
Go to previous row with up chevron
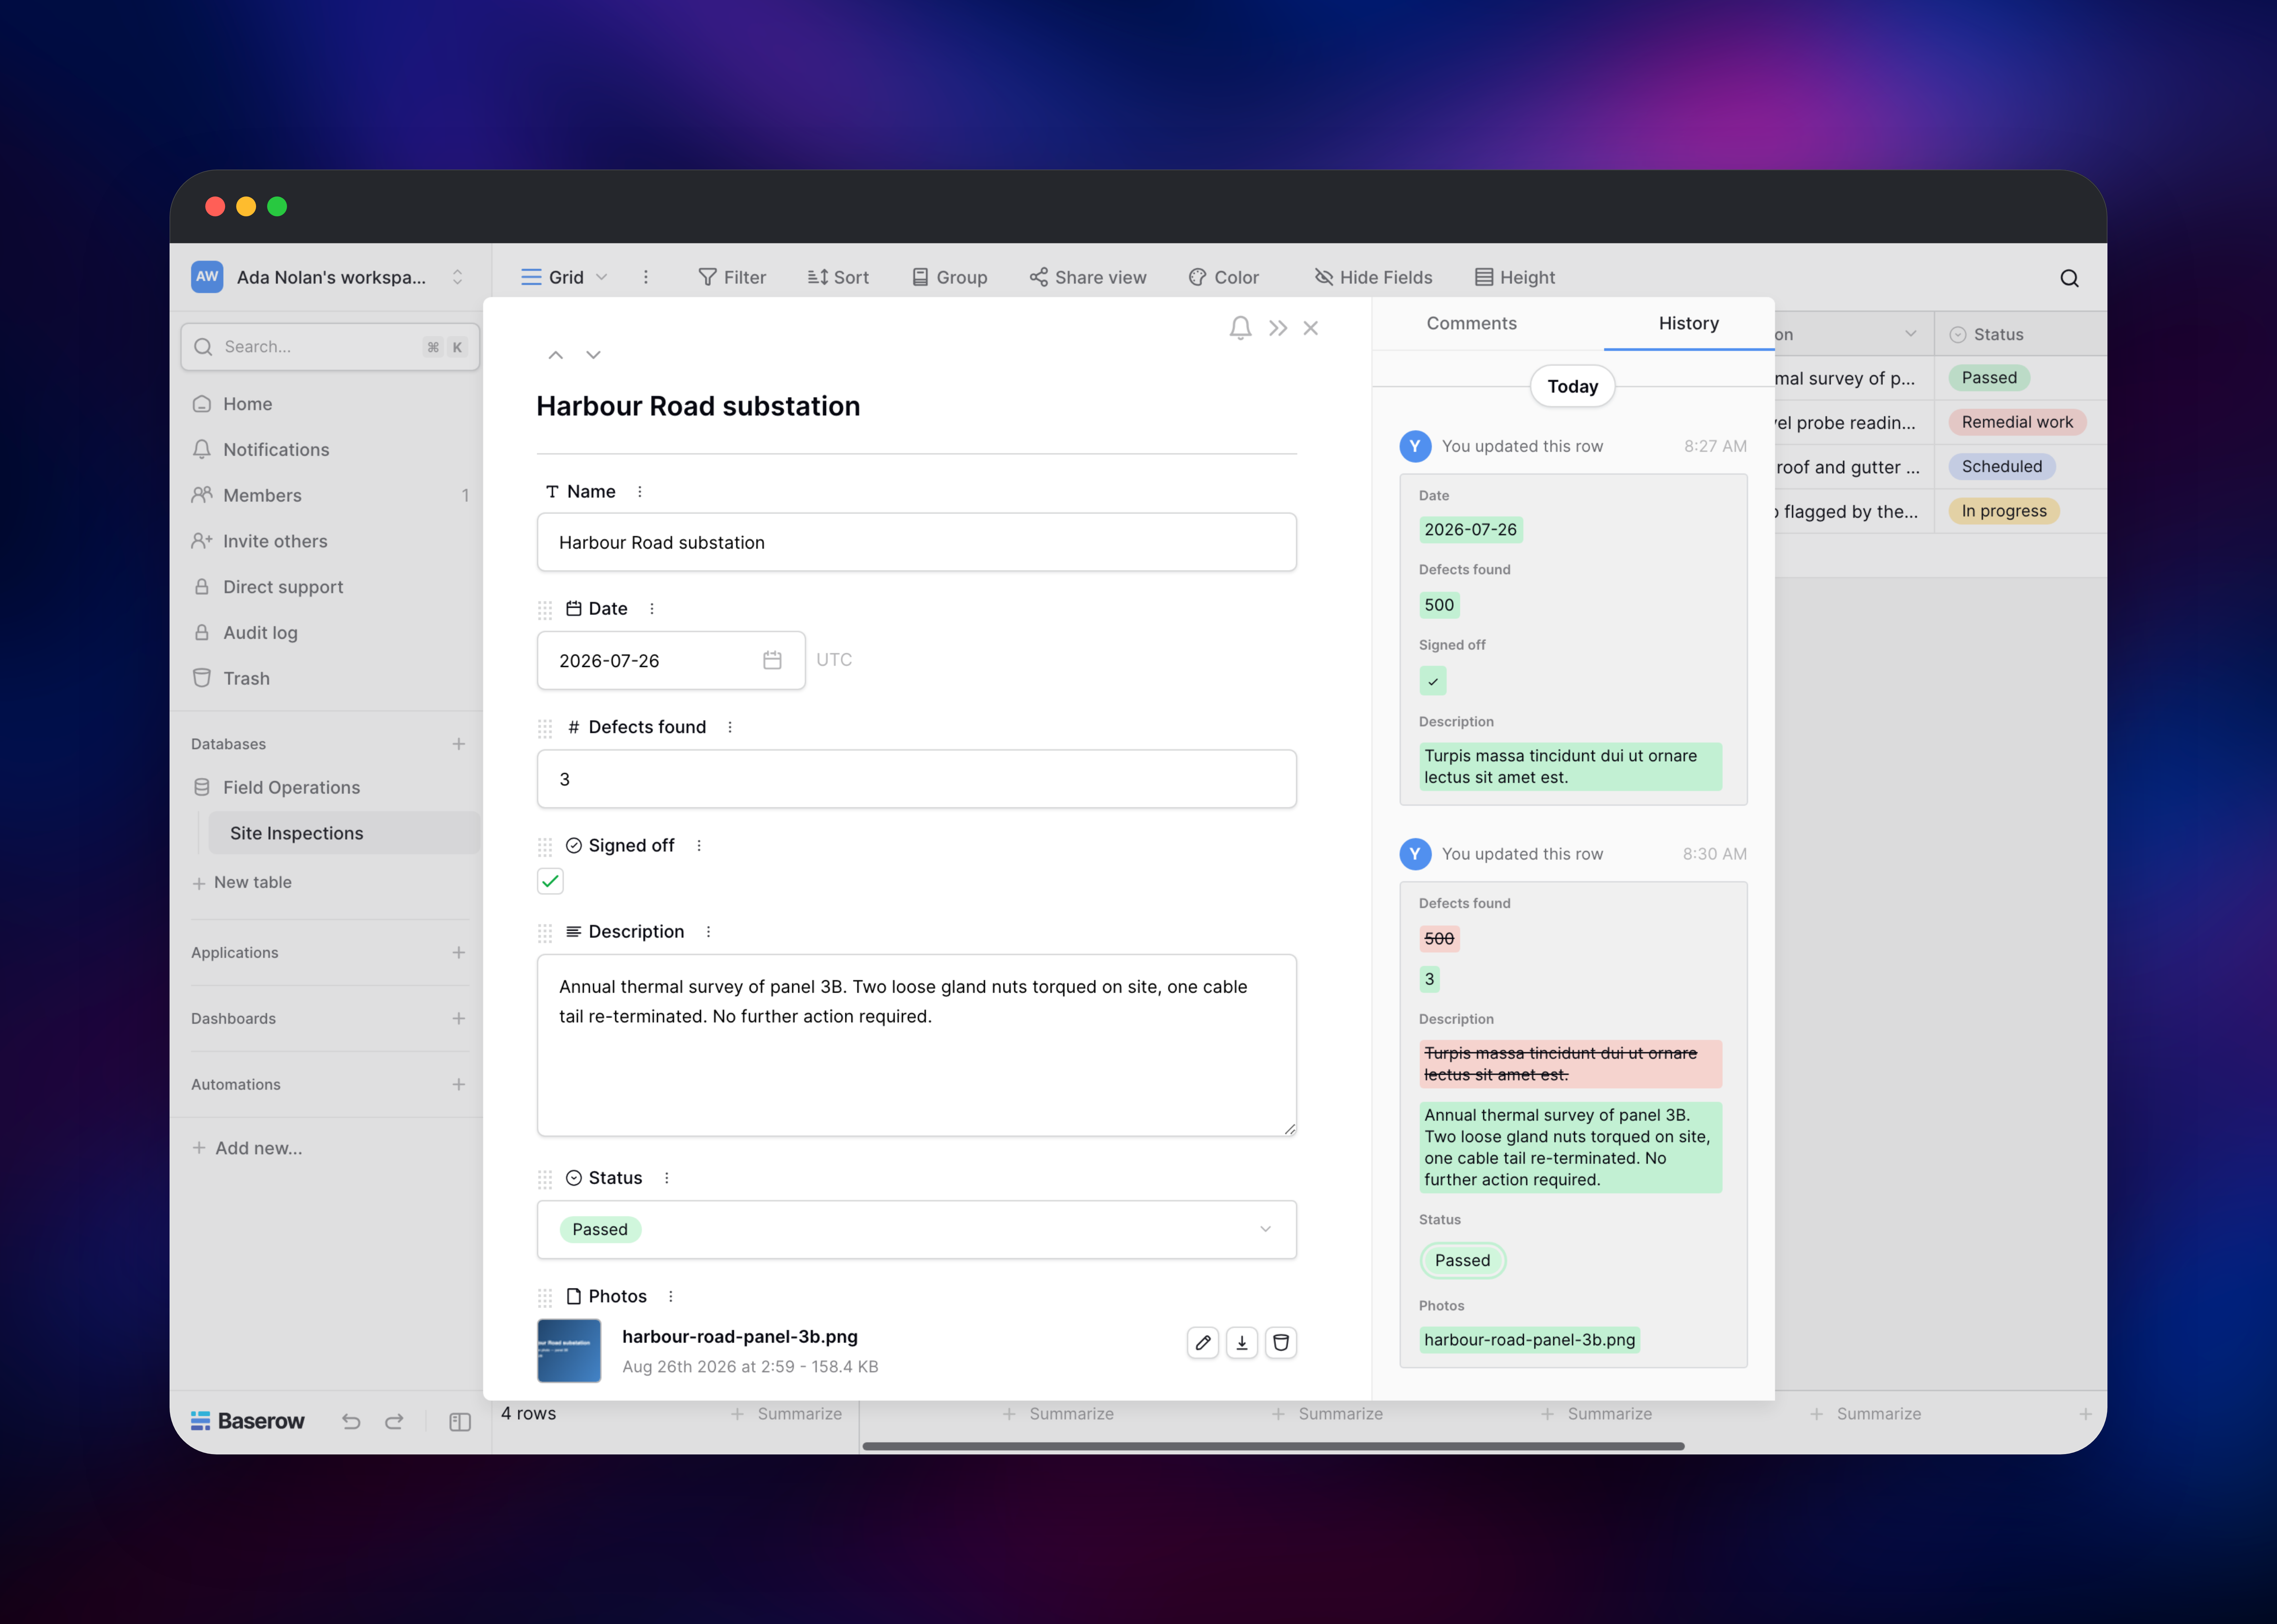556,355
